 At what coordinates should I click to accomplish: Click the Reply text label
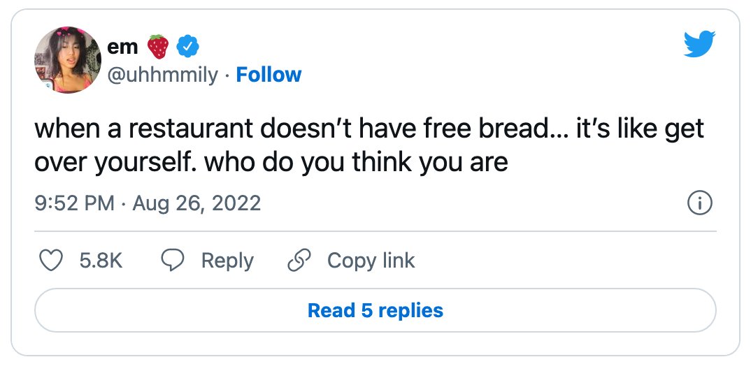click(x=227, y=261)
